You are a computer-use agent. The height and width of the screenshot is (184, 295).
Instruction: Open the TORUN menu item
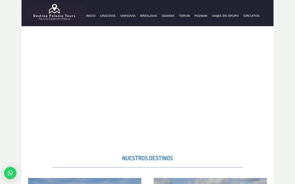click(x=184, y=16)
